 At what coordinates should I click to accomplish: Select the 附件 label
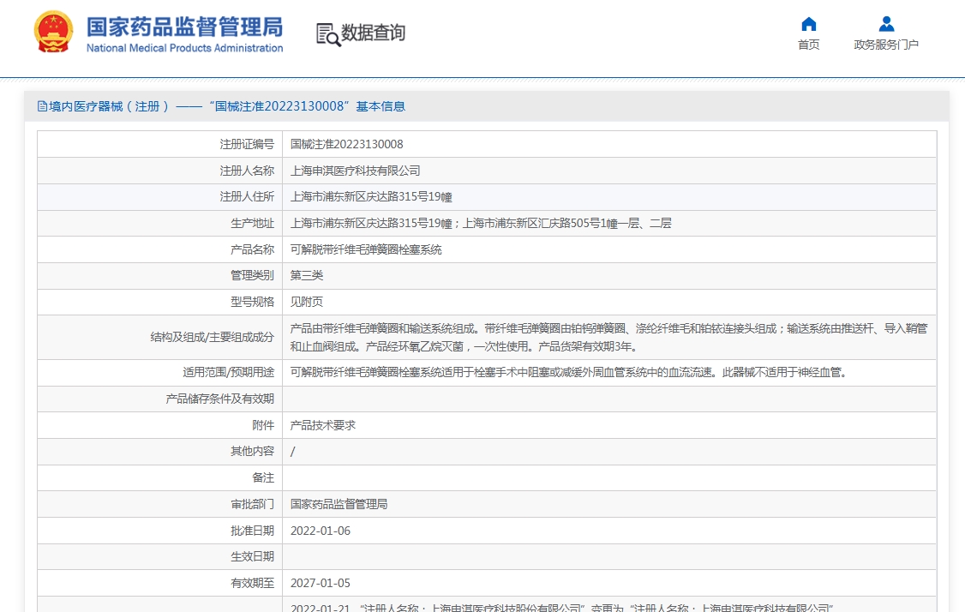263,425
